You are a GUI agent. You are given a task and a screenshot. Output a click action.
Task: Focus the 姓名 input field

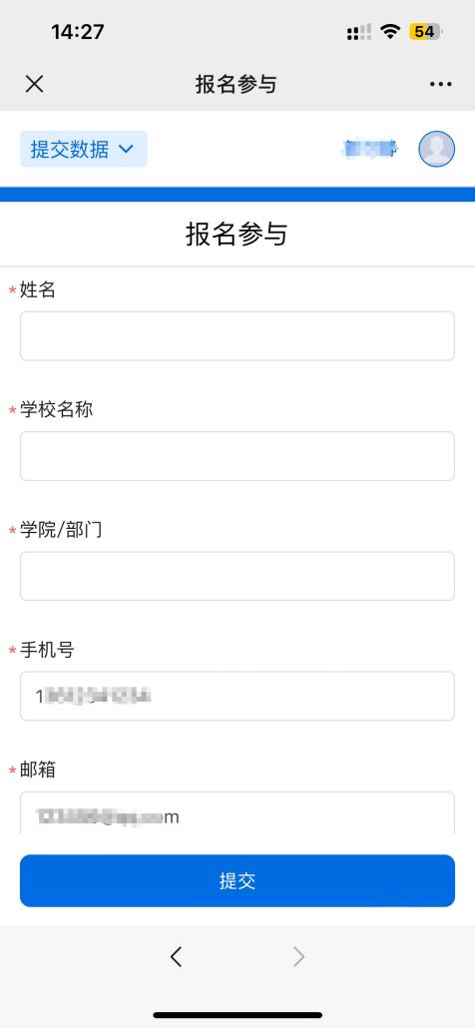click(237, 335)
